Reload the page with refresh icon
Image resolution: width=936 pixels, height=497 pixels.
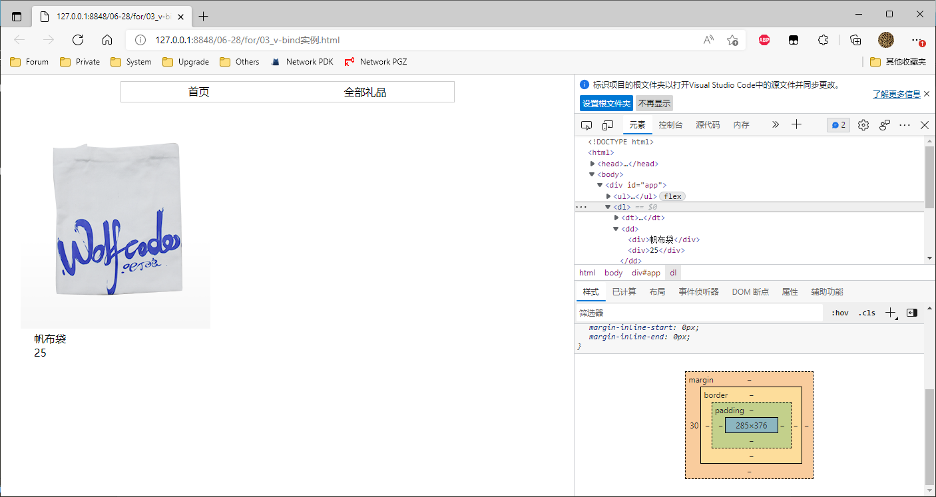tap(78, 40)
